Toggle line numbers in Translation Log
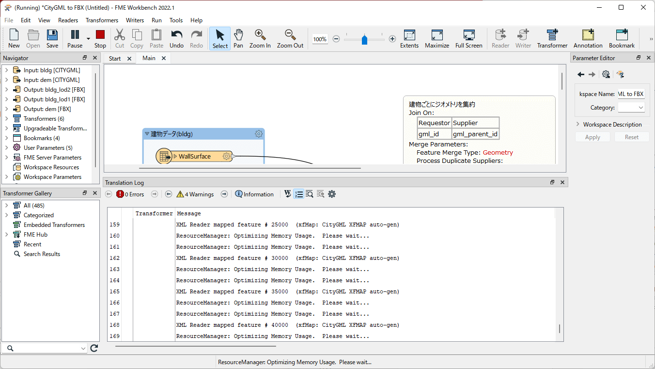 click(299, 194)
